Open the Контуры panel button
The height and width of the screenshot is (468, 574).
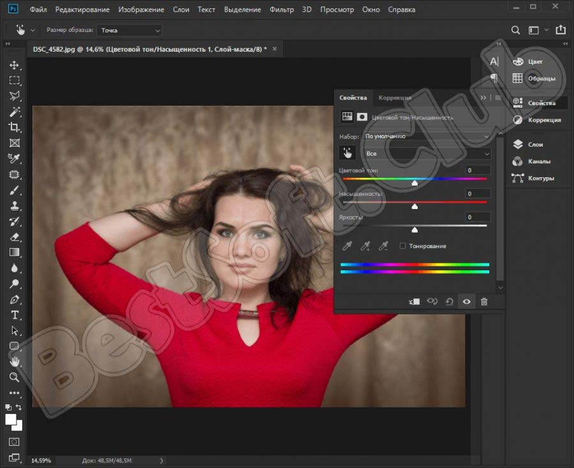coord(534,178)
